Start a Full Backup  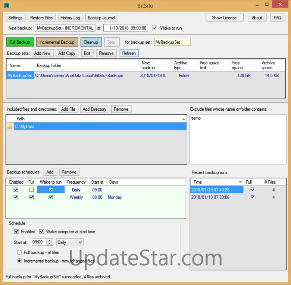pyautogui.click(x=20, y=42)
